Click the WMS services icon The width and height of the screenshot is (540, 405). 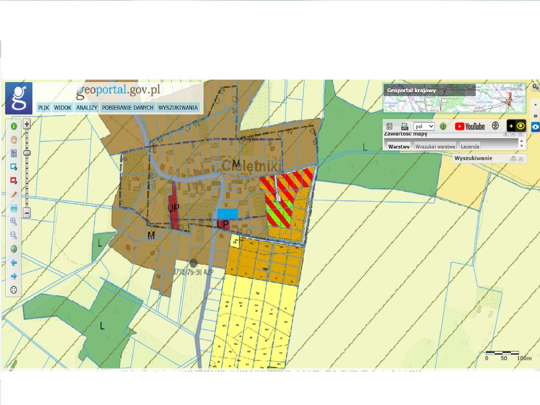[x=405, y=127]
